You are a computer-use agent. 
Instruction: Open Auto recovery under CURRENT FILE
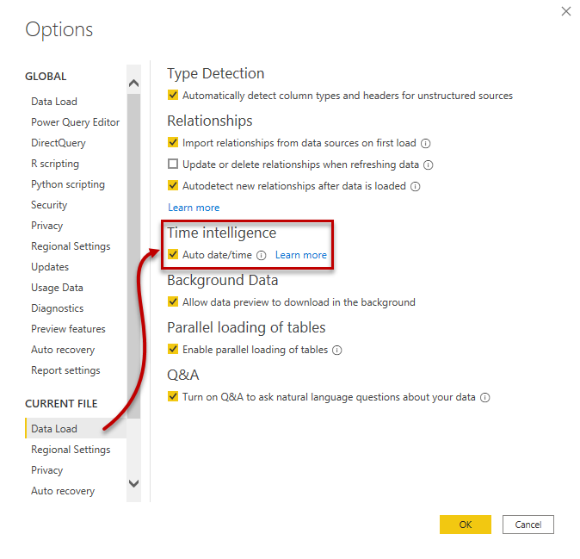click(x=63, y=491)
